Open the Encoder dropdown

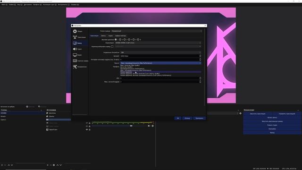(158, 43)
